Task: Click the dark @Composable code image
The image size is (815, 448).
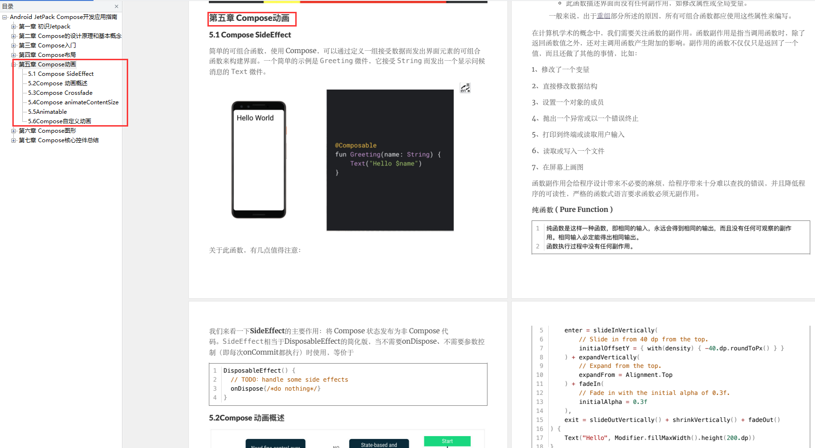Action: 390,160
